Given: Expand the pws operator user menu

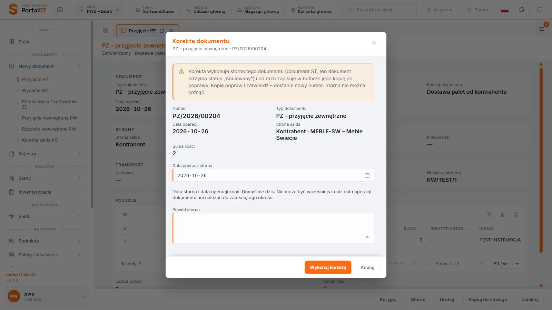Looking at the screenshot, I should [x=47, y=296].
